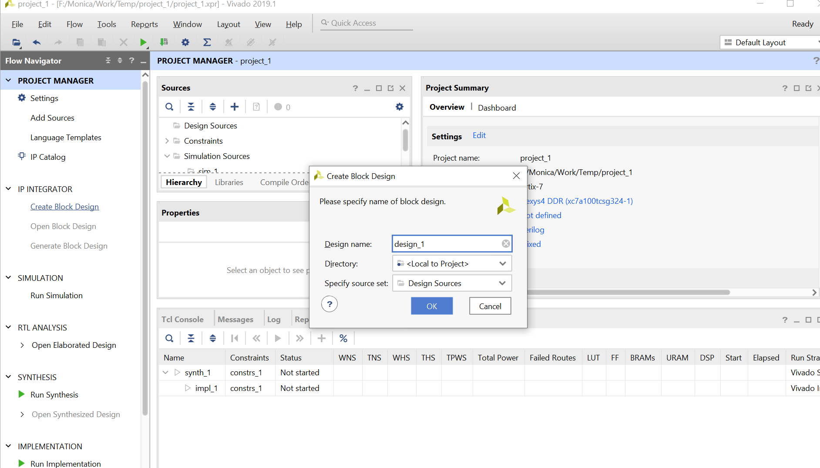Click help question mark in Create Block Design dialog
This screenshot has width=820, height=468.
click(x=329, y=304)
